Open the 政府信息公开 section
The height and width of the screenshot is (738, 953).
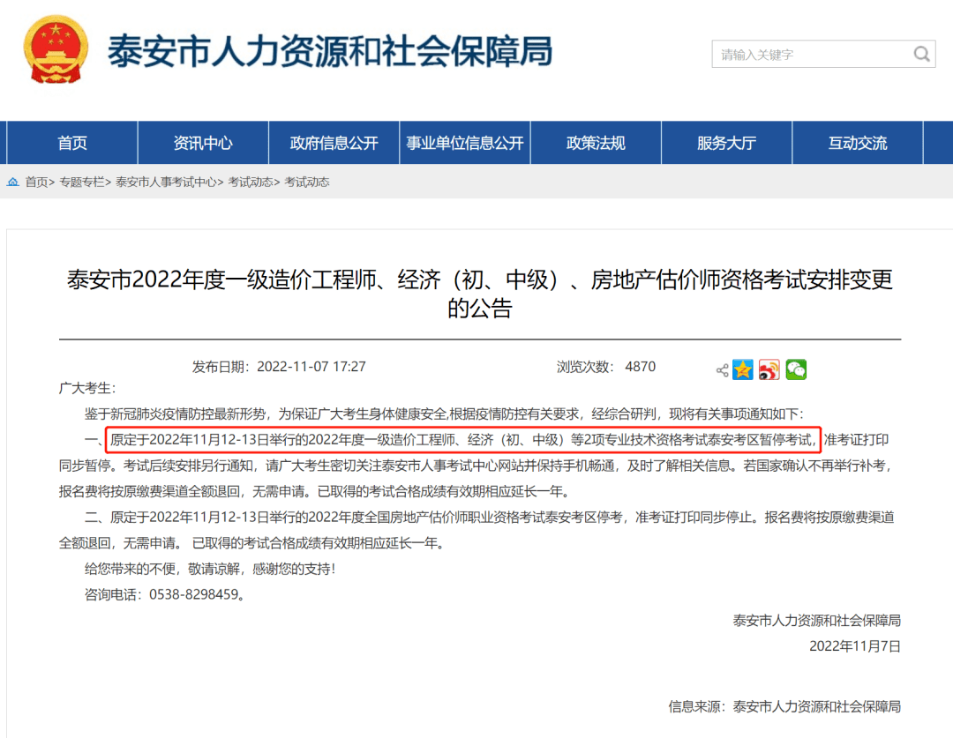[334, 142]
